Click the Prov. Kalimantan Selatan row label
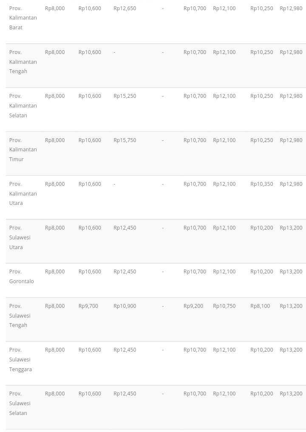The image size is (306, 432). pos(23,105)
